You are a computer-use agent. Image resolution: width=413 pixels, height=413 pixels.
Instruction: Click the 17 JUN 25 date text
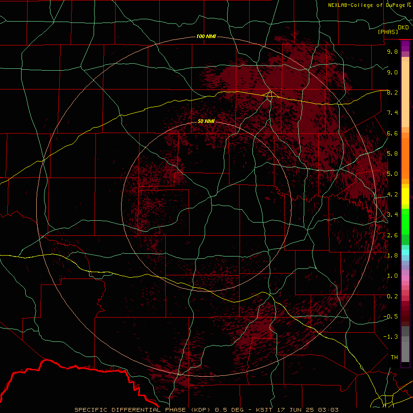pyautogui.click(x=295, y=410)
